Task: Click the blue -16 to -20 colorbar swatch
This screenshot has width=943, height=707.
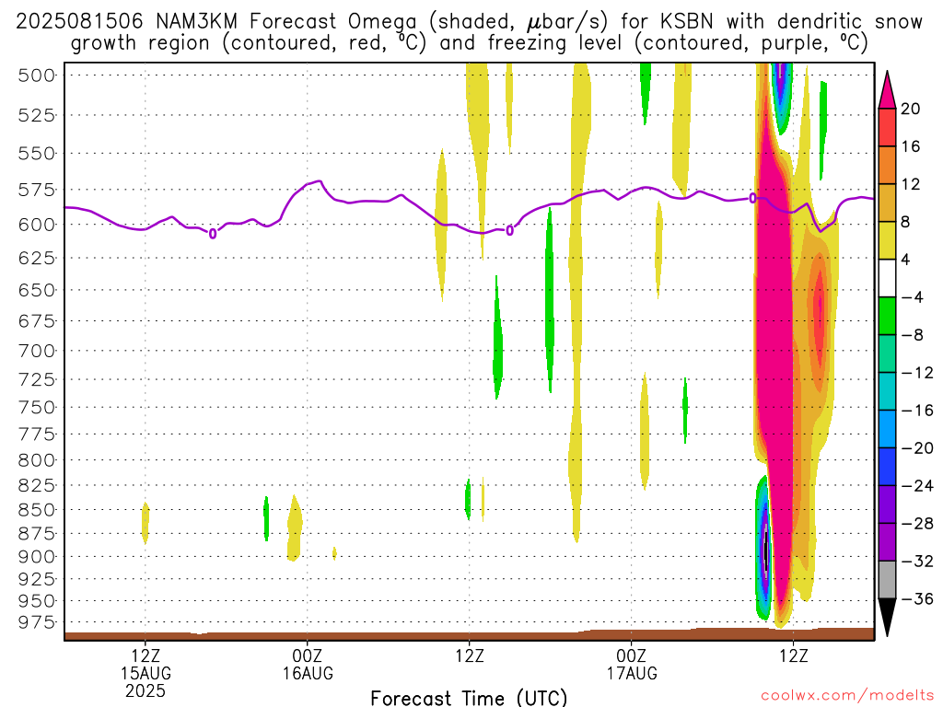Action: click(x=887, y=429)
